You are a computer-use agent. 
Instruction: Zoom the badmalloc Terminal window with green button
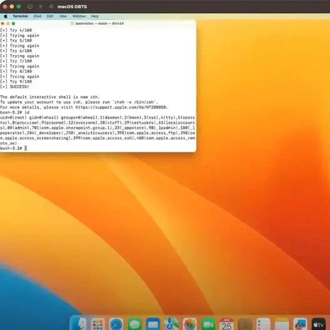point(14,24)
